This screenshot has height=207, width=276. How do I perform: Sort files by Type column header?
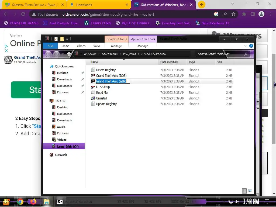pos(201,62)
